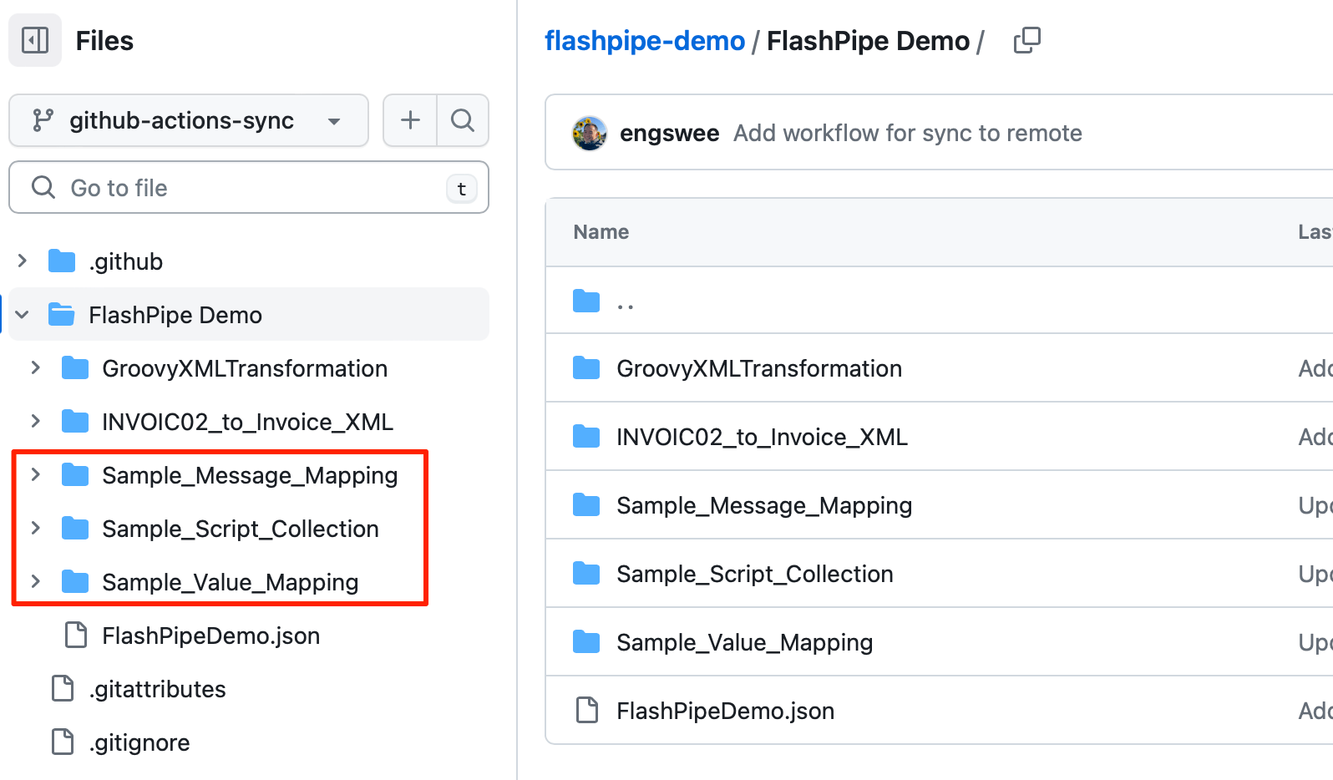Viewport: 1333px width, 780px height.
Task: Click folder icon beside table Sample_Message_Mapping
Action: pos(586,504)
